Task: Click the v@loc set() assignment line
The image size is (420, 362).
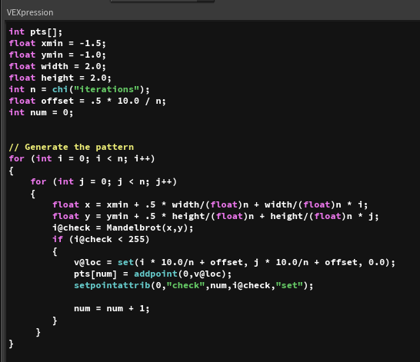Action: (x=235, y=262)
